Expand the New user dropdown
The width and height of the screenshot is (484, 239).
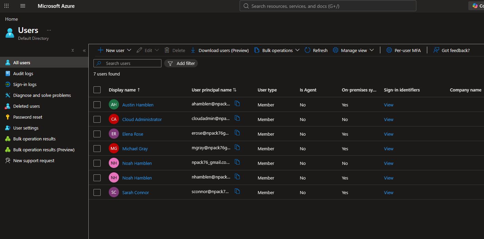click(129, 50)
